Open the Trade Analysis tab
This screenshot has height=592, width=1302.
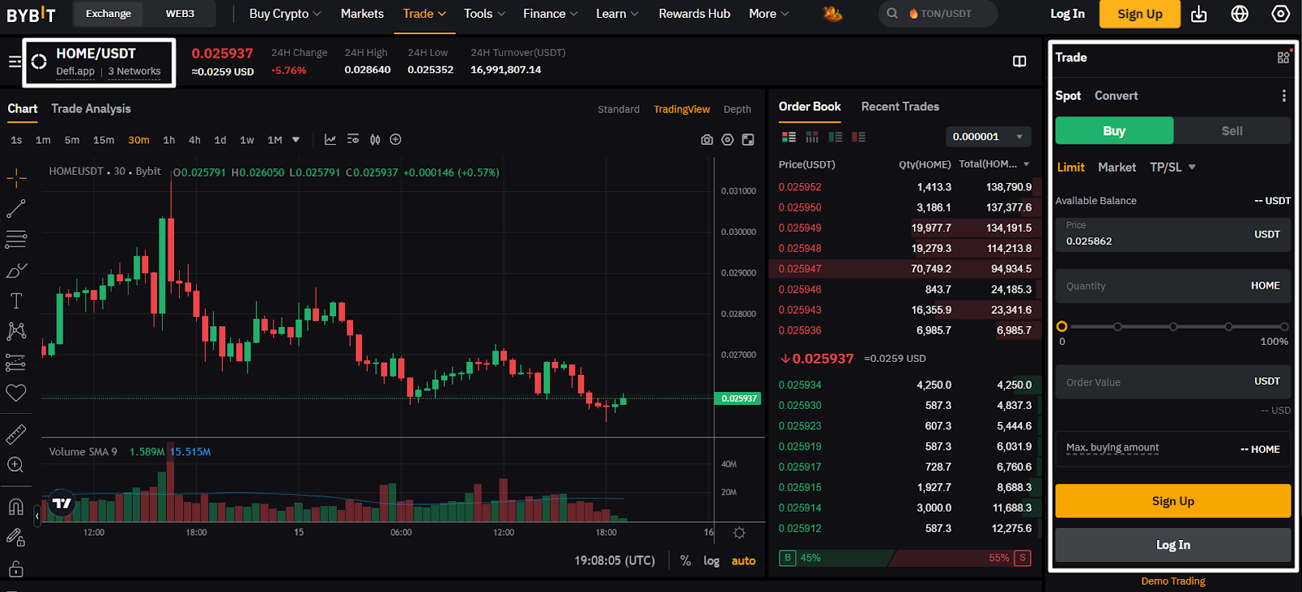click(91, 109)
